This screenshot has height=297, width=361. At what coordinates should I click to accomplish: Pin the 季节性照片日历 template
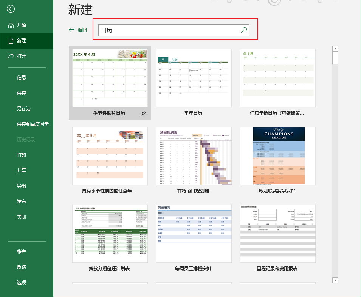143,112
